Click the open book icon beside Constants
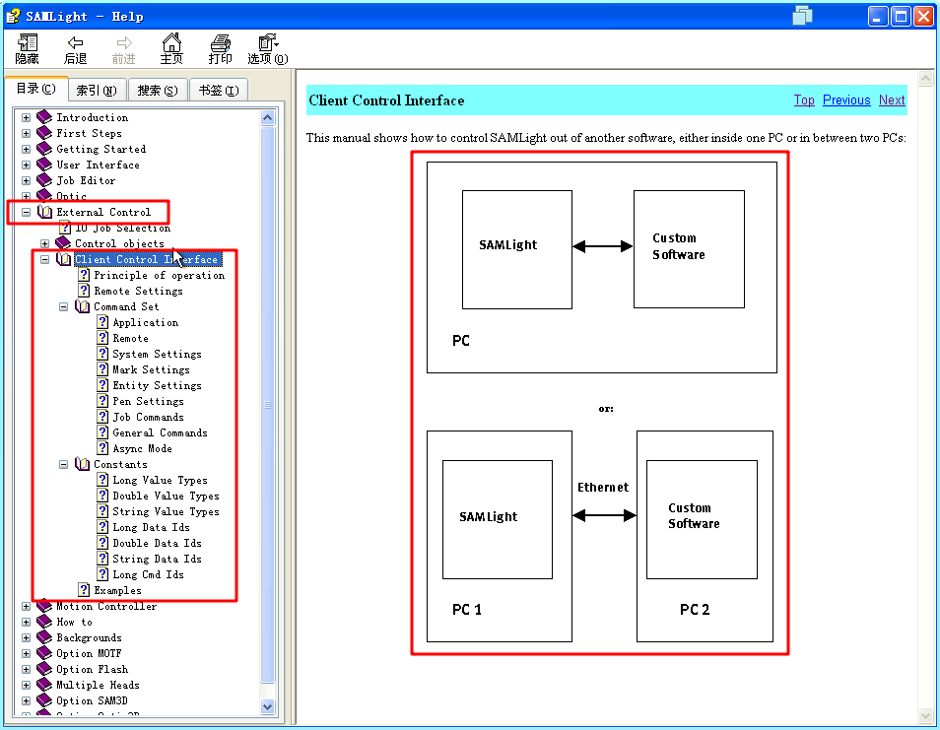Screen dimensions: 940x730 [x=82, y=464]
